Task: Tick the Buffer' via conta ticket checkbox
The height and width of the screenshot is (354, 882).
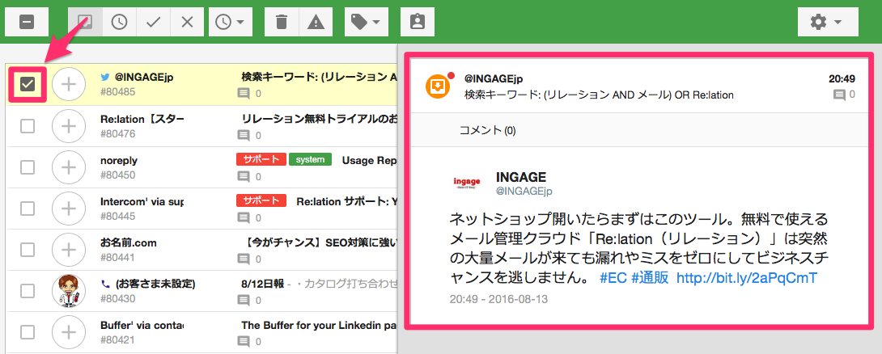Action: pos(28,332)
